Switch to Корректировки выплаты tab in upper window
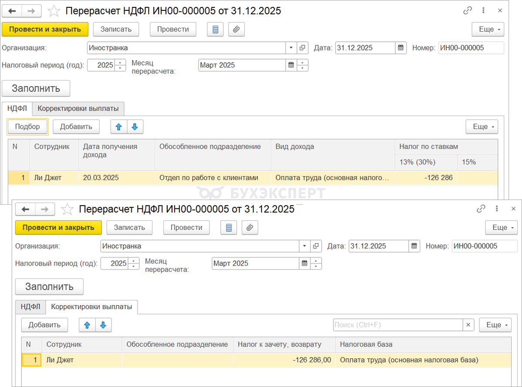Image resolution: width=522 pixels, height=387 pixels. [x=78, y=108]
